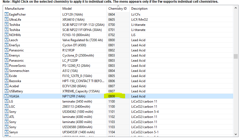
Task: Select model FX10_12XT9_8 (10Ah)
Action: click(77, 76)
